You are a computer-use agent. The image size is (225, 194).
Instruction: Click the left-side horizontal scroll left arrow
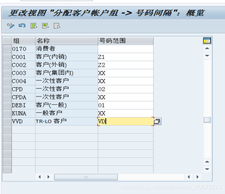coord(40,177)
